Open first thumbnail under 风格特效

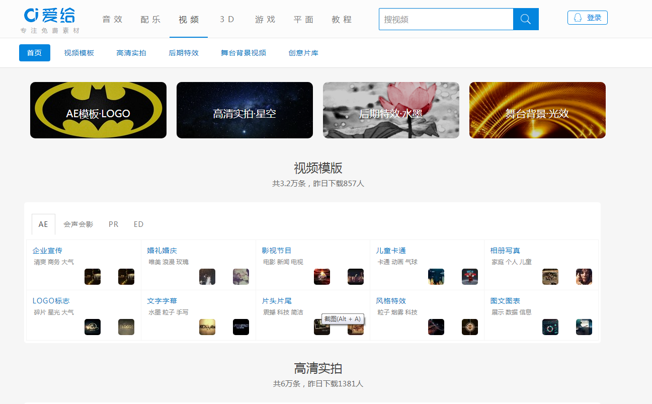436,327
